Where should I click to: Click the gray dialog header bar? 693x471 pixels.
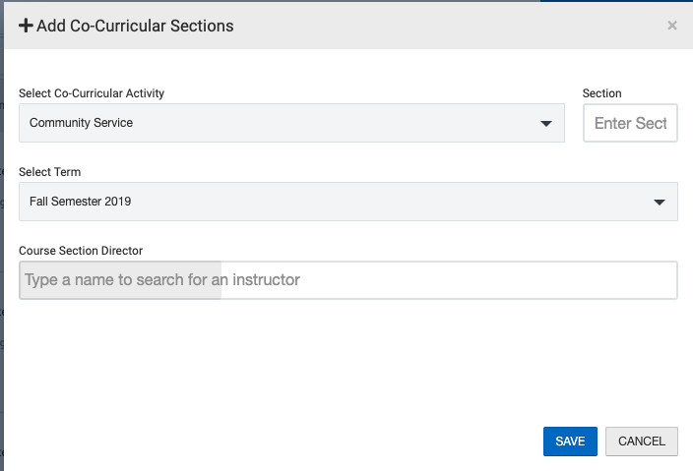tap(348, 26)
